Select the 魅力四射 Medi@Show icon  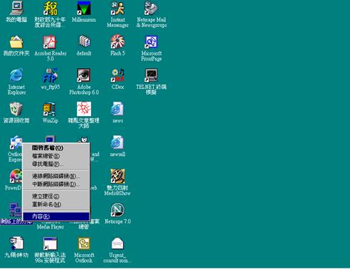[117, 176]
